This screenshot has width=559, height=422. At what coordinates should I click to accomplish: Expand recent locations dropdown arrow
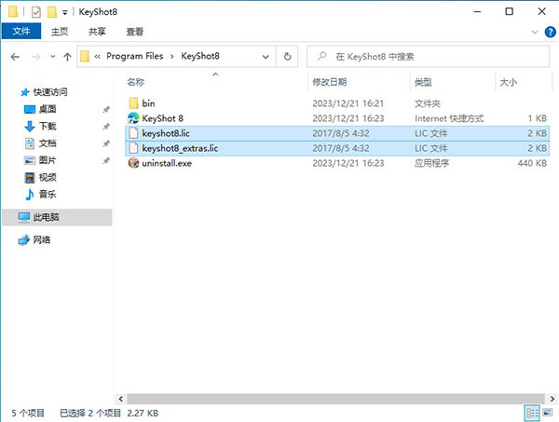(53, 56)
